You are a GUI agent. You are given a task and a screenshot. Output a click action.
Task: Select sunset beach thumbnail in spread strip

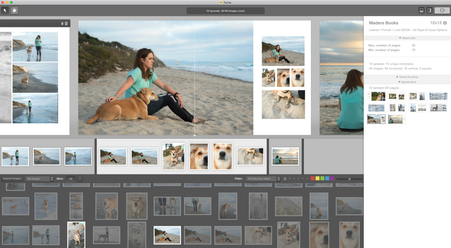(285, 156)
